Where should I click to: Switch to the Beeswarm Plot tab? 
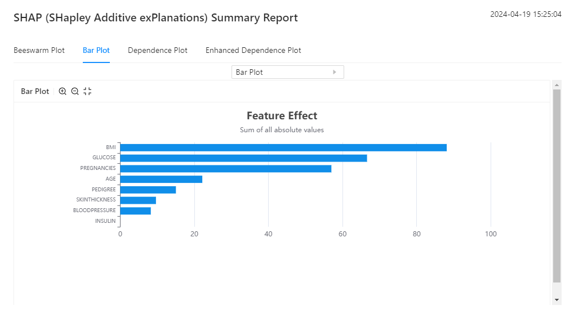tap(39, 50)
